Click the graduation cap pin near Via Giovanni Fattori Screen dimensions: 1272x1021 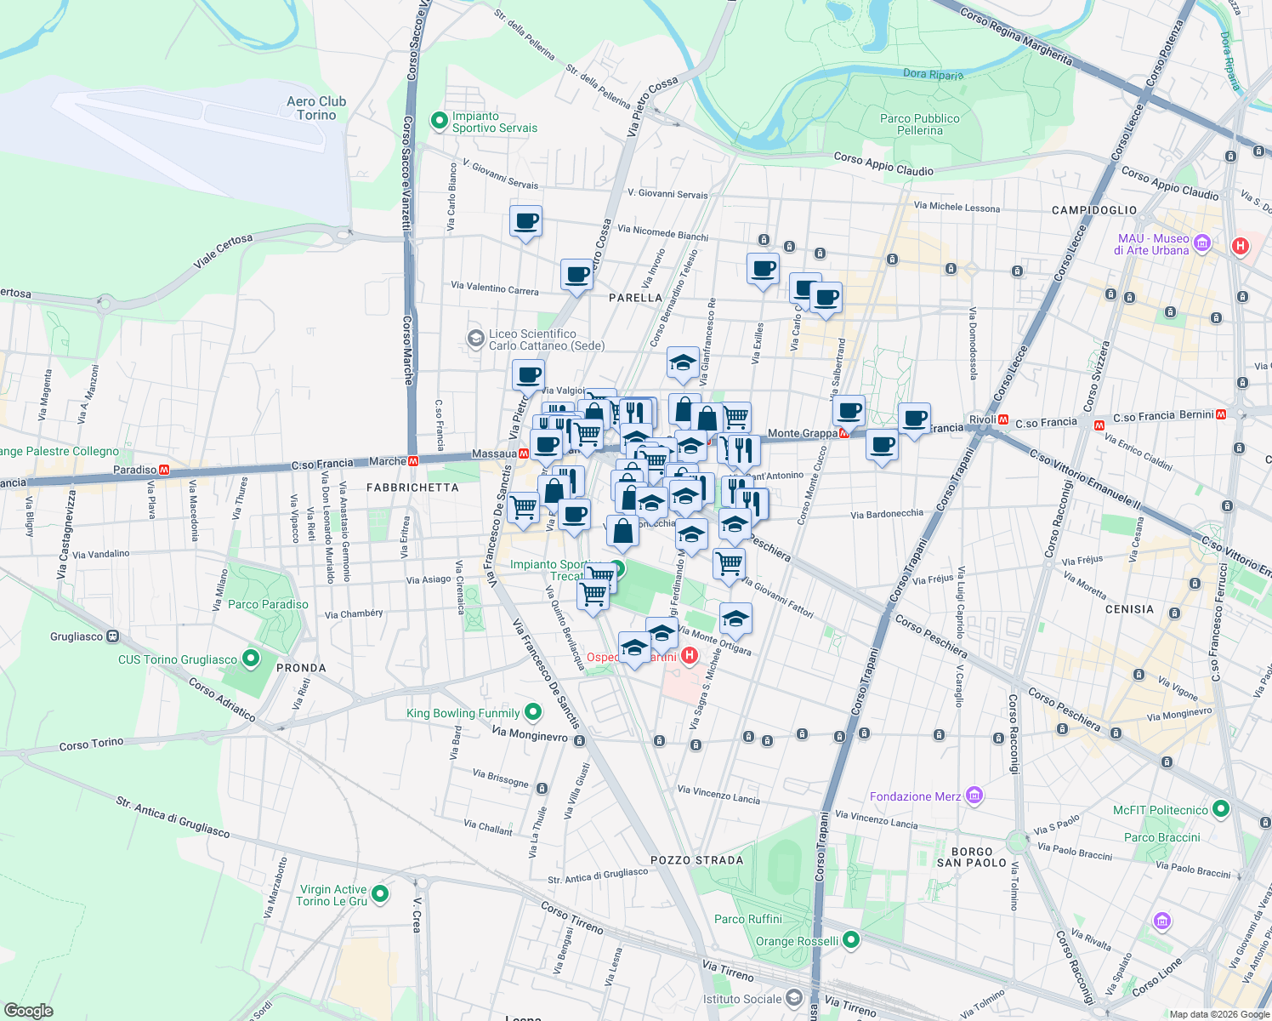coord(735,619)
